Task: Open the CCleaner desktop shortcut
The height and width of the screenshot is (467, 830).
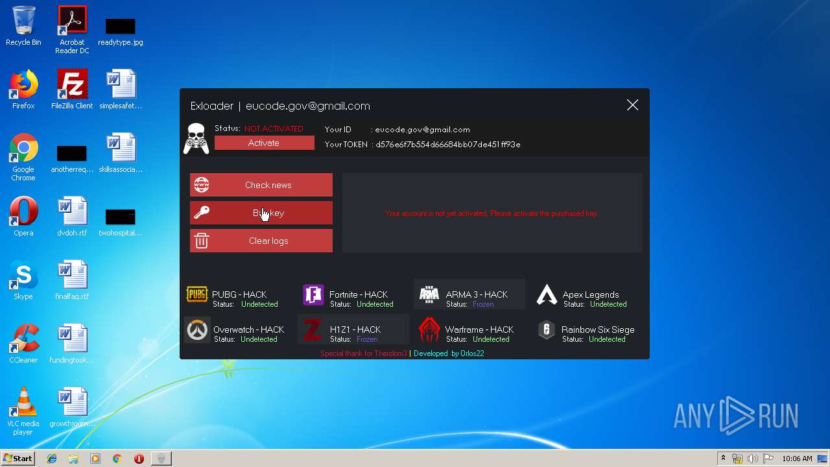Action: point(23,344)
